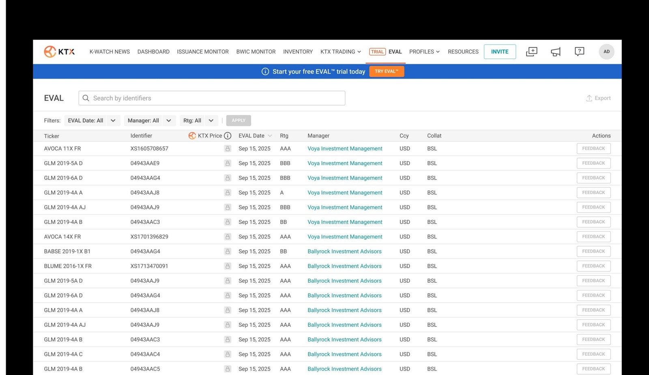The height and width of the screenshot is (375, 649).
Task: Open the KTX Trading menu dropdown
Action: (x=340, y=51)
